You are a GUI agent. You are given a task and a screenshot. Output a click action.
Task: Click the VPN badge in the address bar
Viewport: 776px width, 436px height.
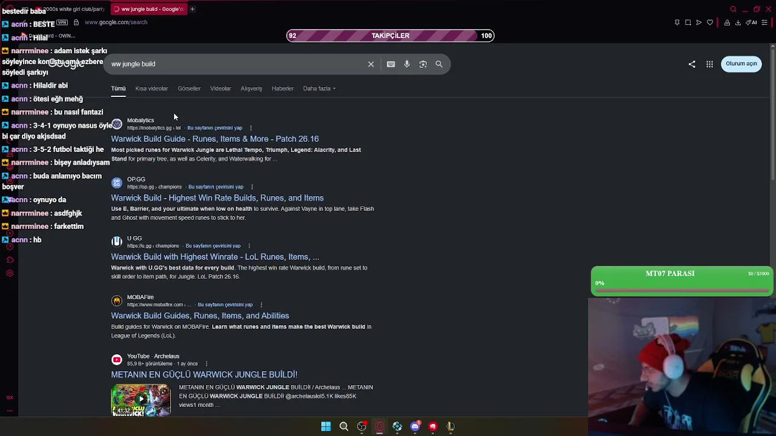click(62, 22)
